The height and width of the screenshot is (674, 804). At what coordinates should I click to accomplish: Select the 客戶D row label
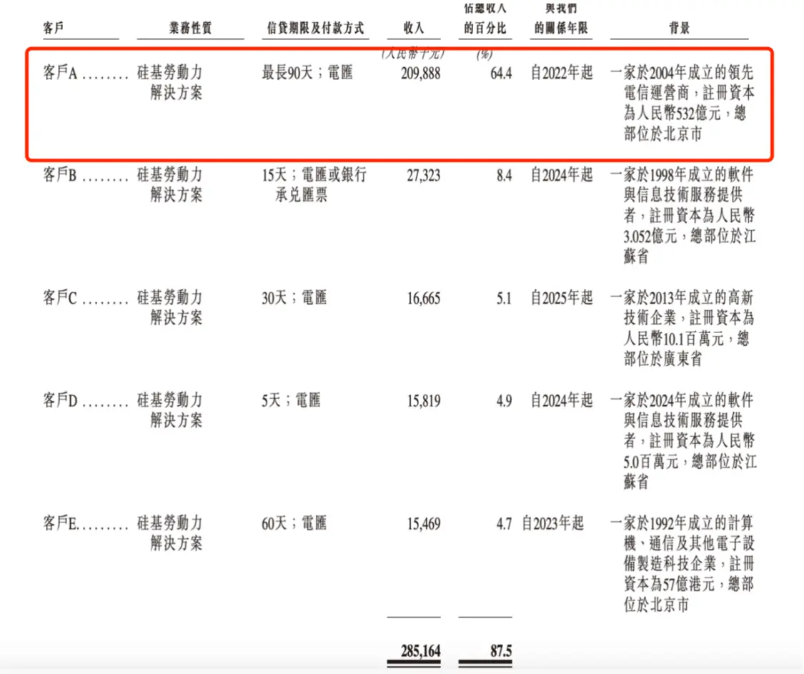tap(57, 400)
